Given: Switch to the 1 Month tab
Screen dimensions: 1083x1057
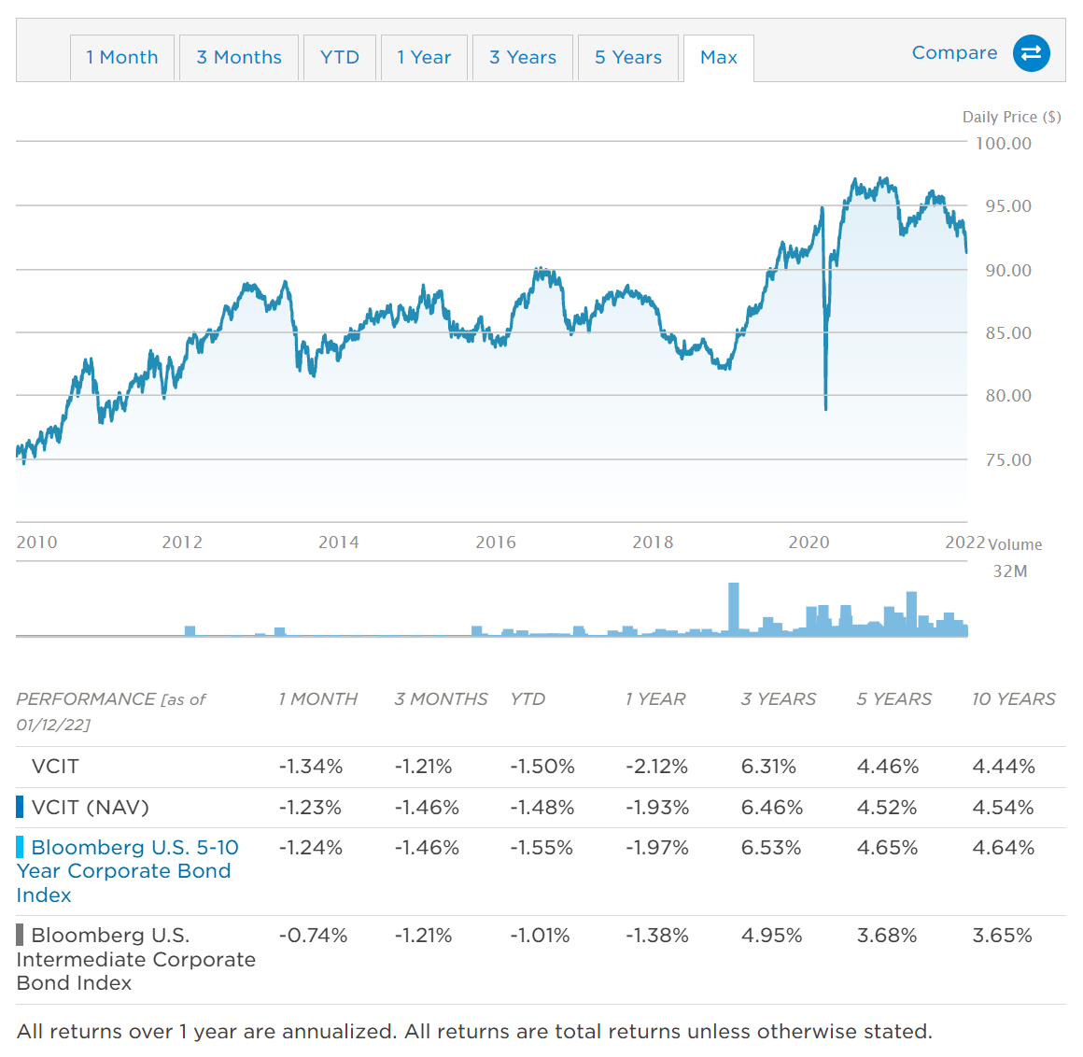Looking at the screenshot, I should 122,58.
